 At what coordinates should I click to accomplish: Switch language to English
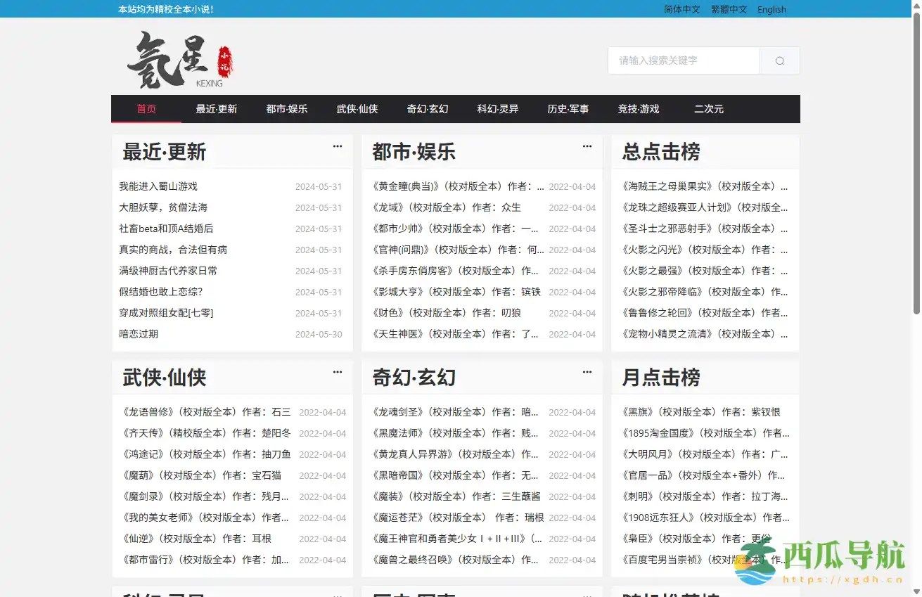click(771, 9)
